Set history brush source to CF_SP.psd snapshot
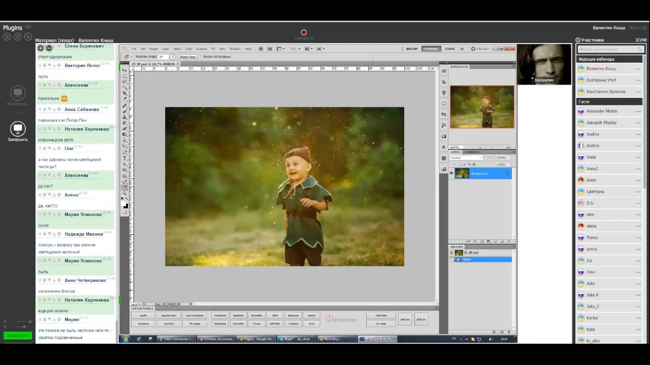Image resolution: width=650 pixels, height=365 pixels. [452, 252]
